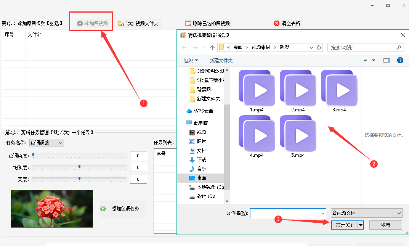Select 文档 in navigation tree

198,151
